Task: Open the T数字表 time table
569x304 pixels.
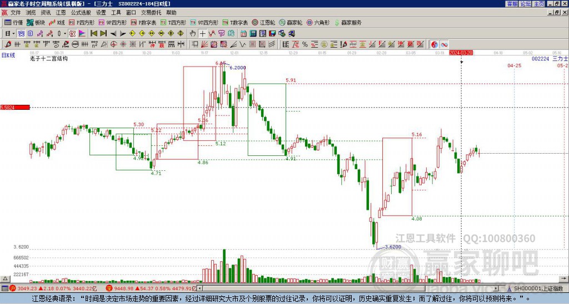Action: point(235,22)
